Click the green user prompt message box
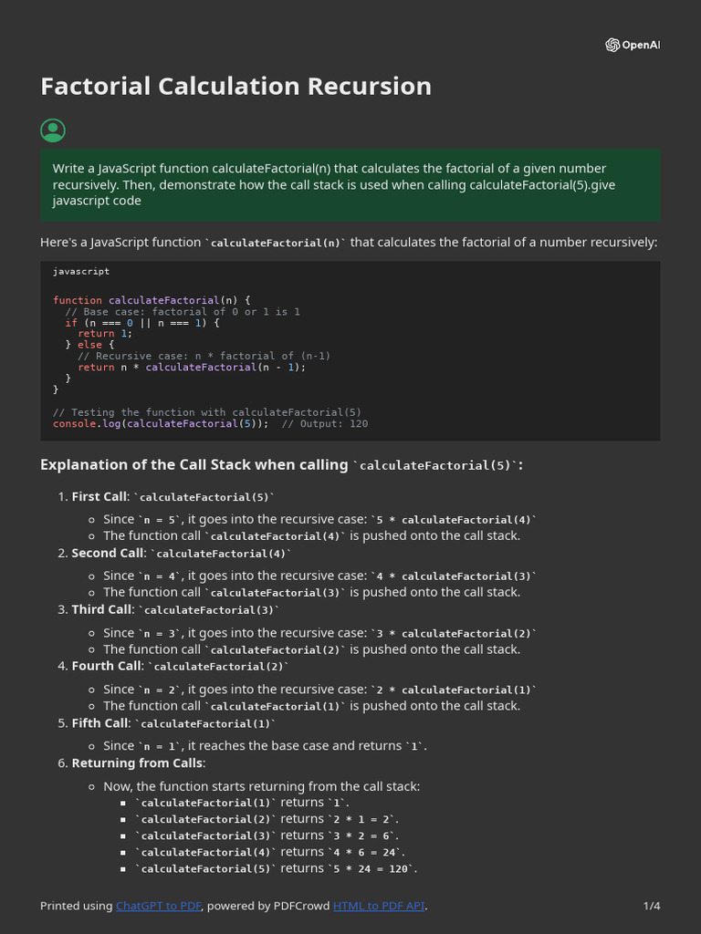The width and height of the screenshot is (701, 934). (x=350, y=185)
